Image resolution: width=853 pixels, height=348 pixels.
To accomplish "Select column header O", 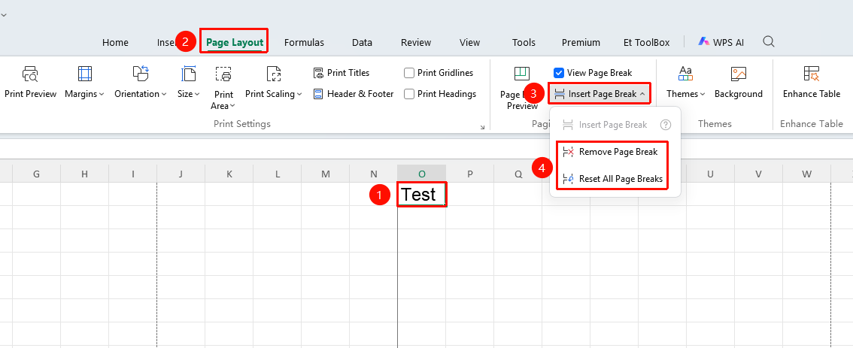I will tap(421, 174).
